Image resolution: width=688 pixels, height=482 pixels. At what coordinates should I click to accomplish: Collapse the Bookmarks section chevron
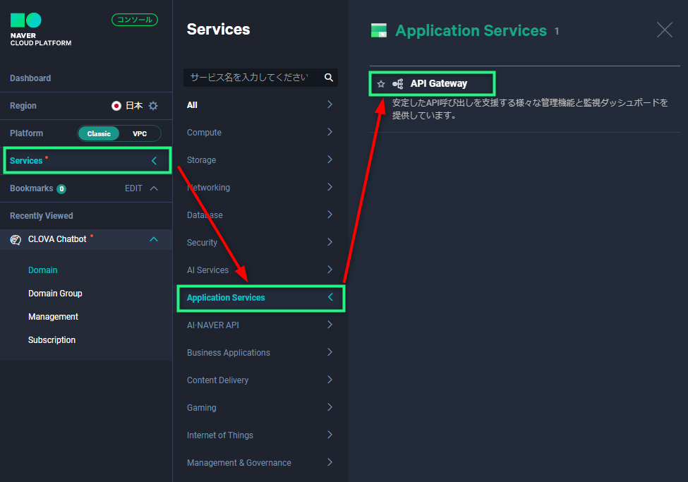[x=154, y=188]
